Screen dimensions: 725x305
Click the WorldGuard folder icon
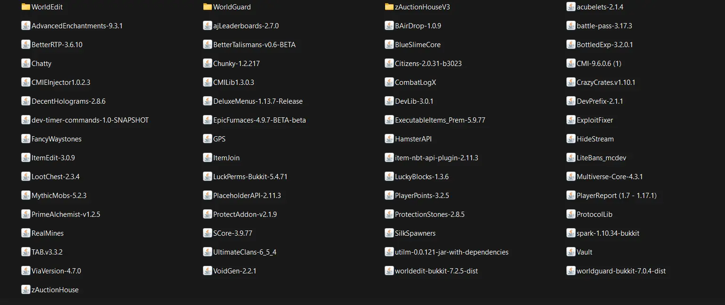[x=208, y=7]
